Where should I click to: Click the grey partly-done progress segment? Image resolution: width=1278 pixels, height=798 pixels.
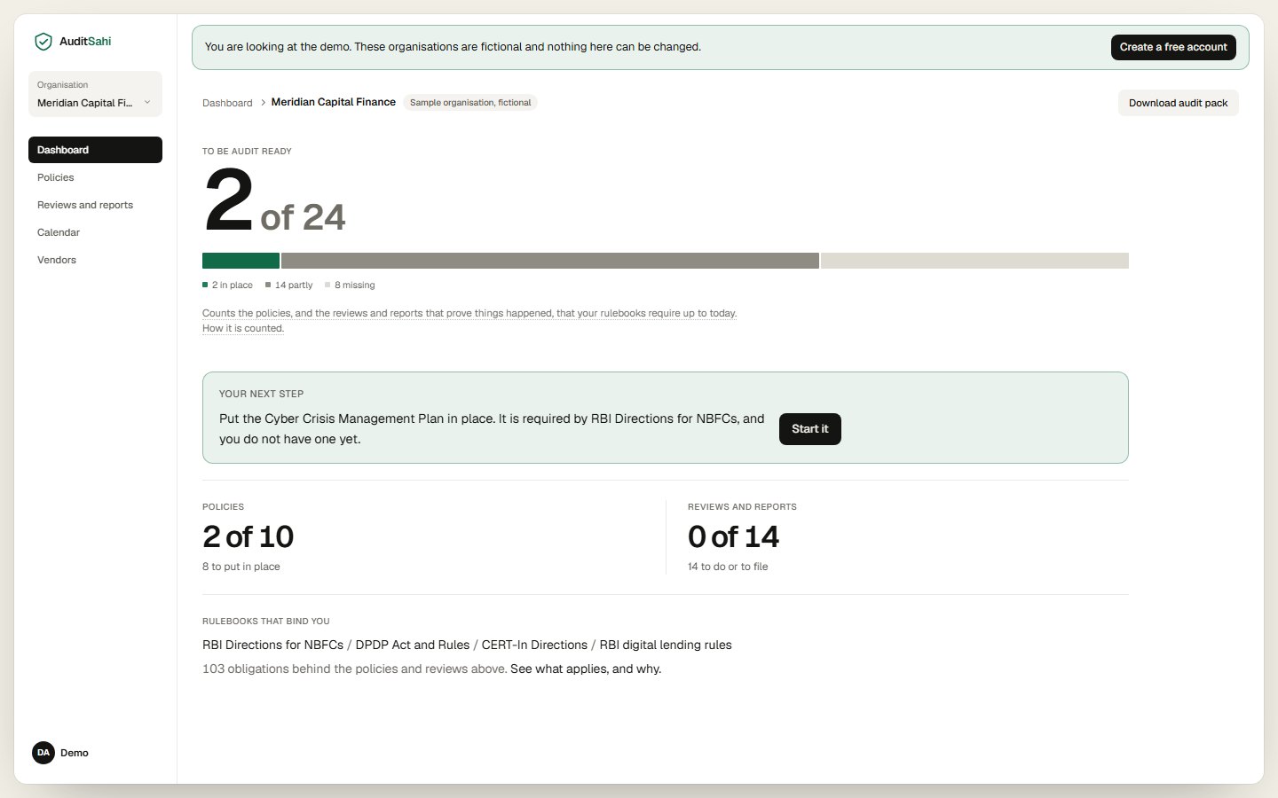point(550,261)
